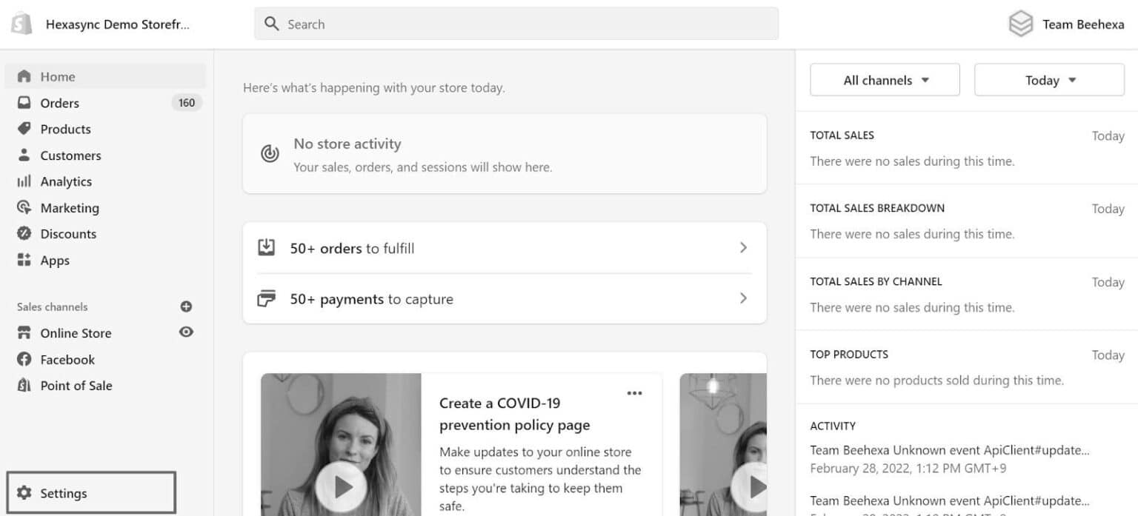Click the Shopify logo top-left
The height and width of the screenshot is (516, 1138).
pos(20,22)
